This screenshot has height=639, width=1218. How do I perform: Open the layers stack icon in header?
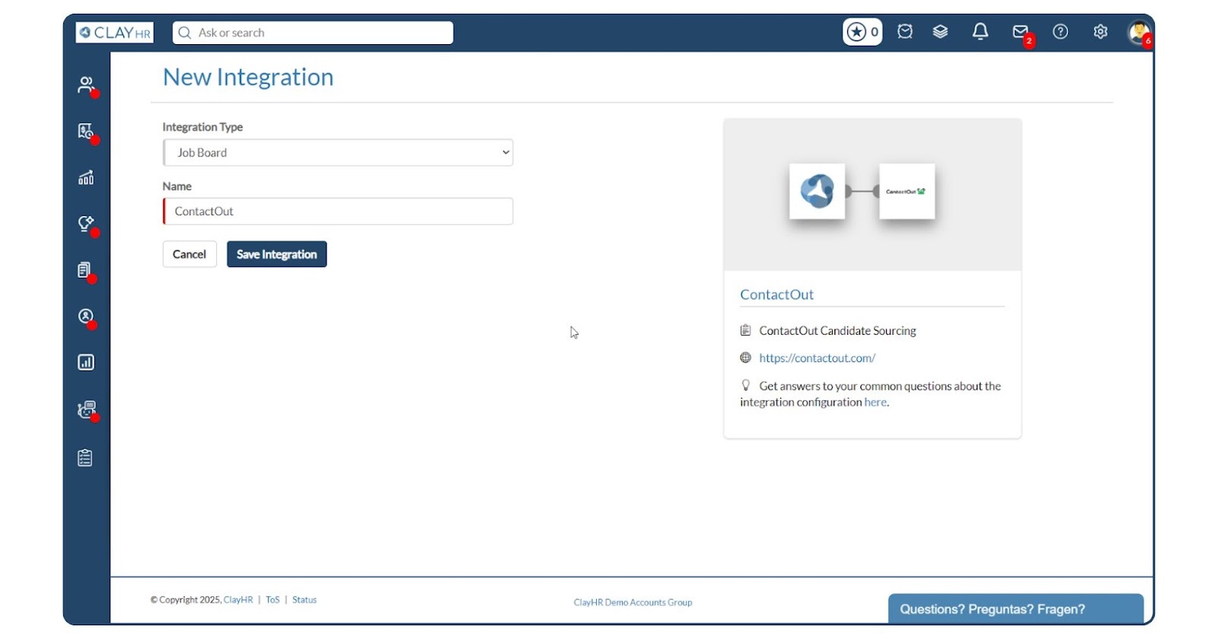tap(940, 31)
